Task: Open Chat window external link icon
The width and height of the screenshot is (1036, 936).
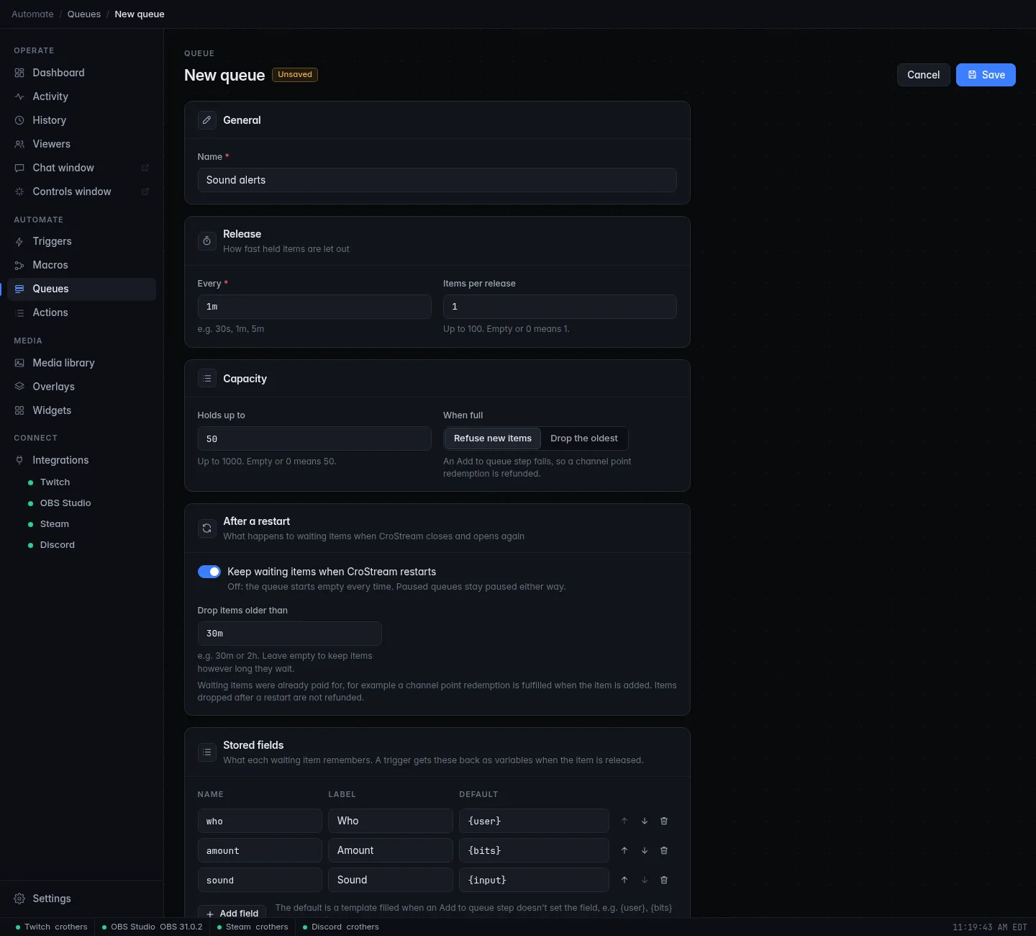Action: (145, 168)
